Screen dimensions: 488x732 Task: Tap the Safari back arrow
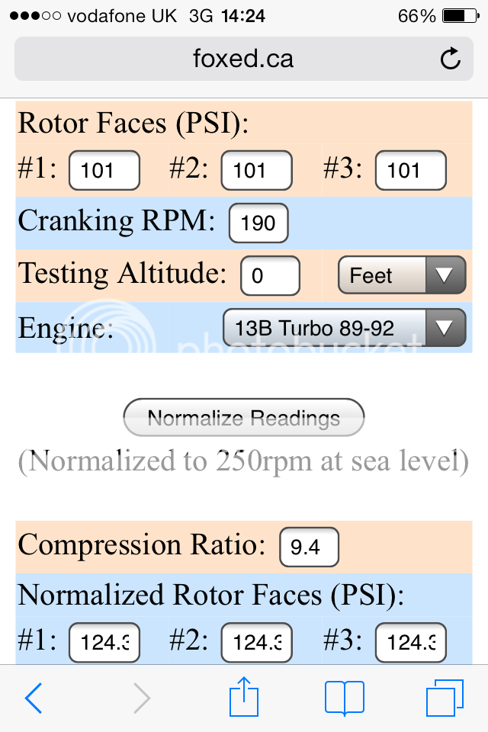(x=34, y=698)
